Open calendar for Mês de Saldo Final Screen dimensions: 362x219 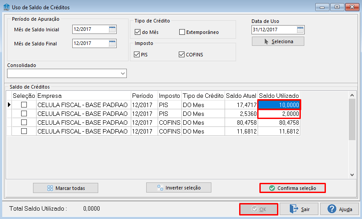(x=112, y=44)
